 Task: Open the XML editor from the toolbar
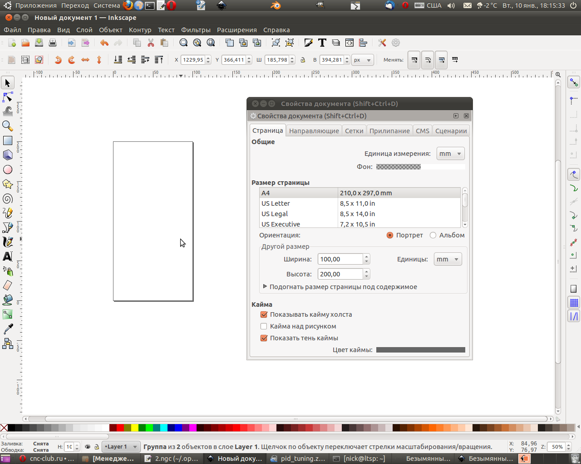pyautogui.click(x=350, y=43)
